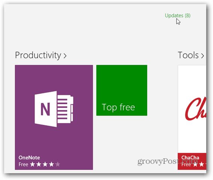Click the first star in OneNote's rating

pyautogui.click(x=32, y=164)
